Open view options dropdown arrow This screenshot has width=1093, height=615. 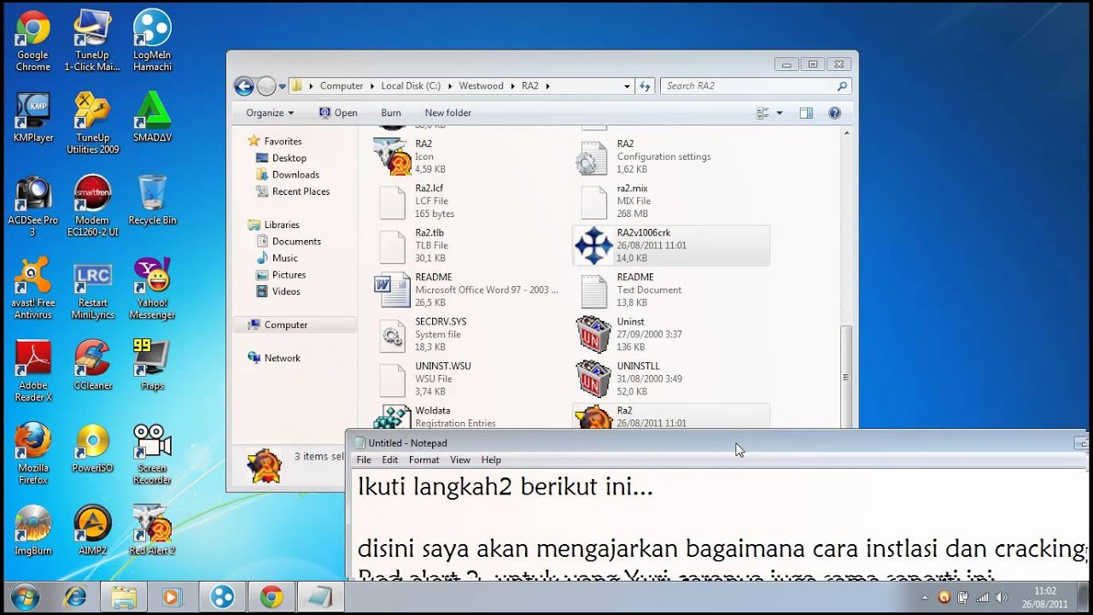(x=780, y=113)
